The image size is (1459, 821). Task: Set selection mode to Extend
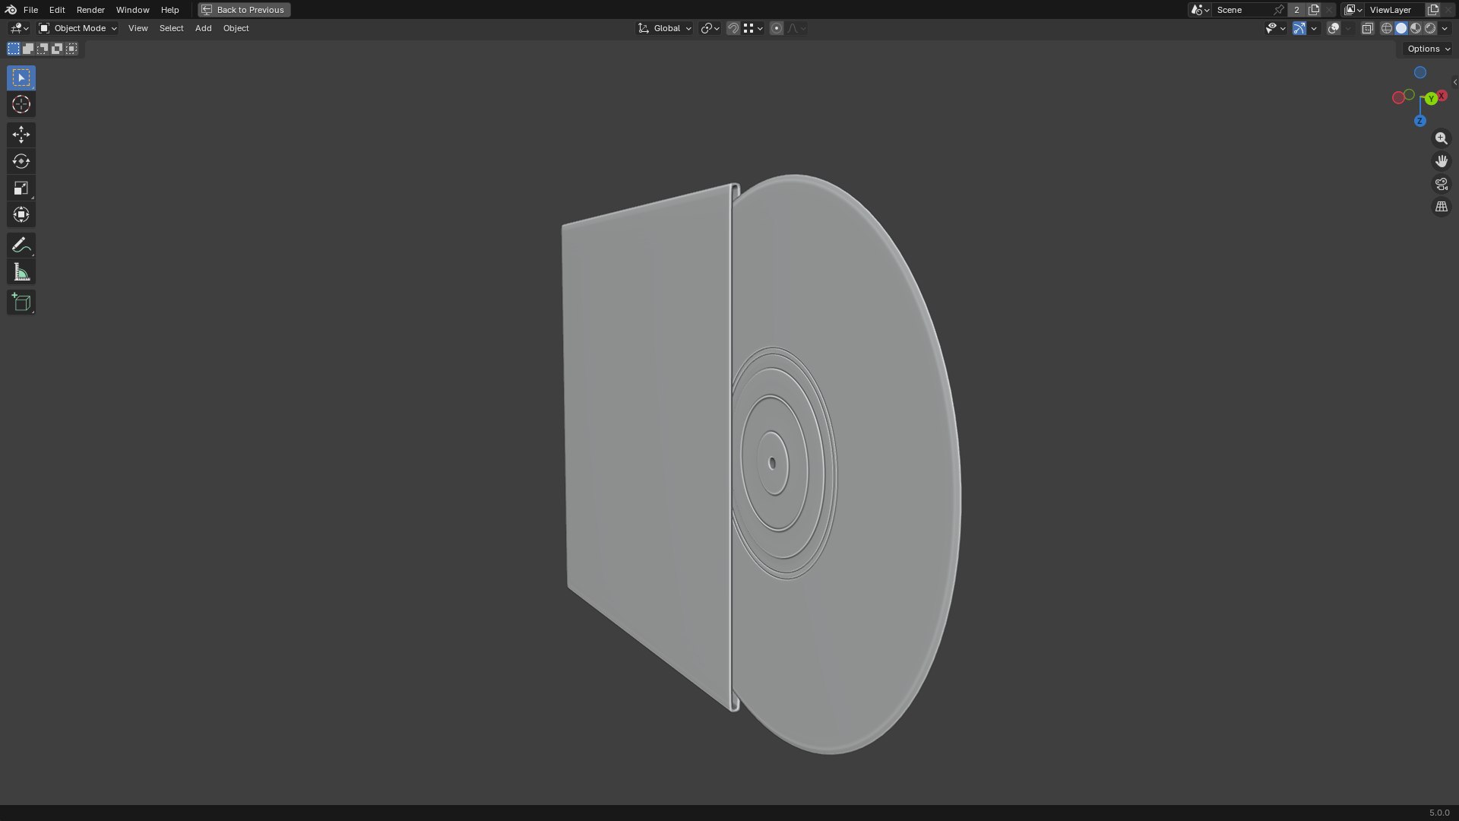tap(28, 49)
